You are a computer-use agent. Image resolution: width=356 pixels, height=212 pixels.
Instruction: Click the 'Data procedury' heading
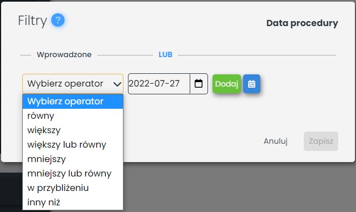click(x=302, y=23)
